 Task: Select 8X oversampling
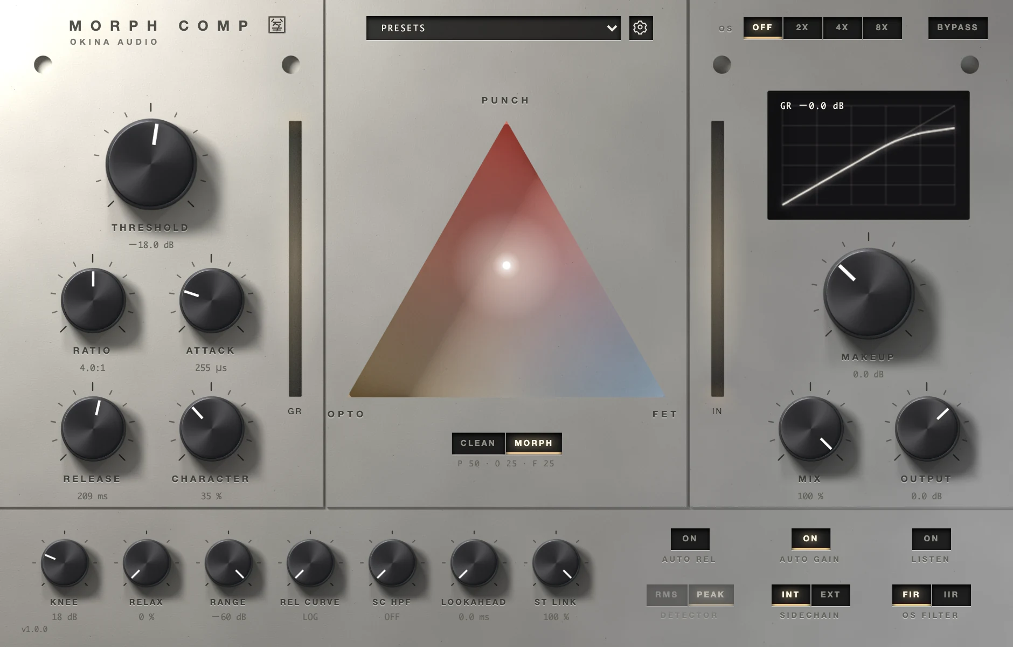click(882, 27)
